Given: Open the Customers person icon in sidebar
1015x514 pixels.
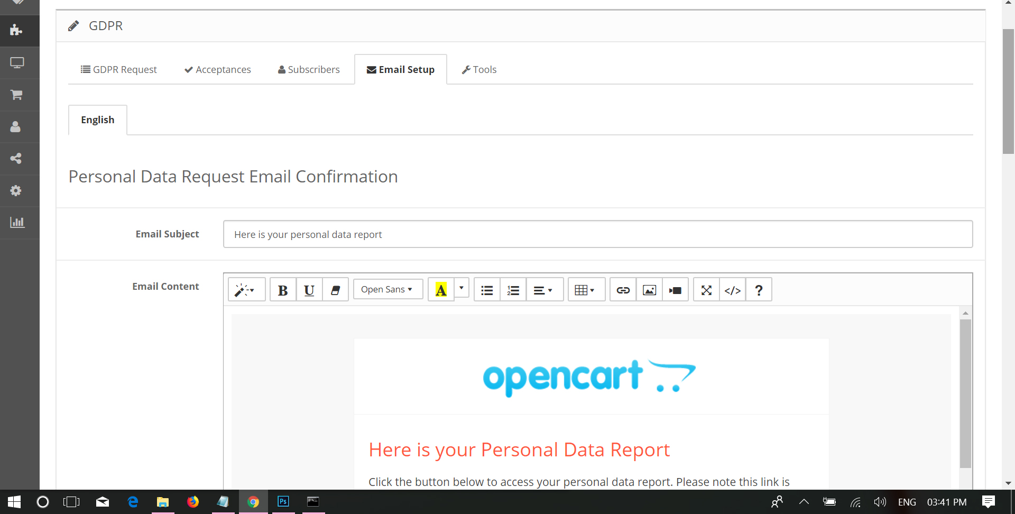Looking at the screenshot, I should point(16,127).
